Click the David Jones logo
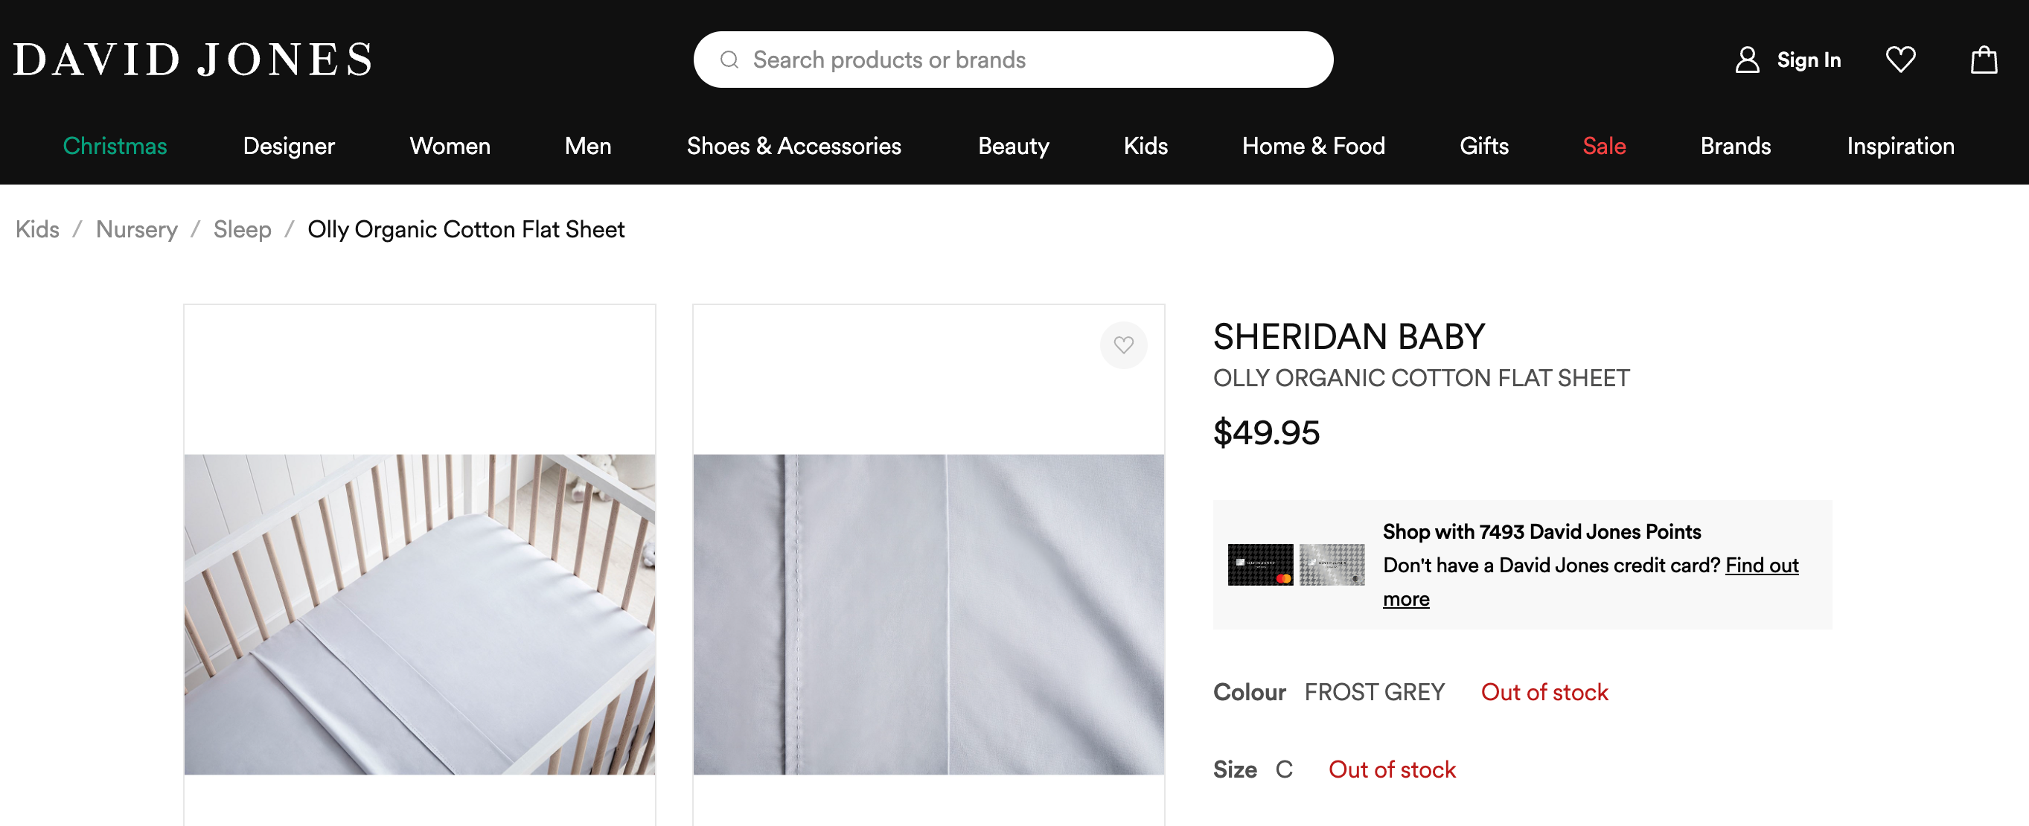This screenshot has height=826, width=2029. tap(192, 60)
